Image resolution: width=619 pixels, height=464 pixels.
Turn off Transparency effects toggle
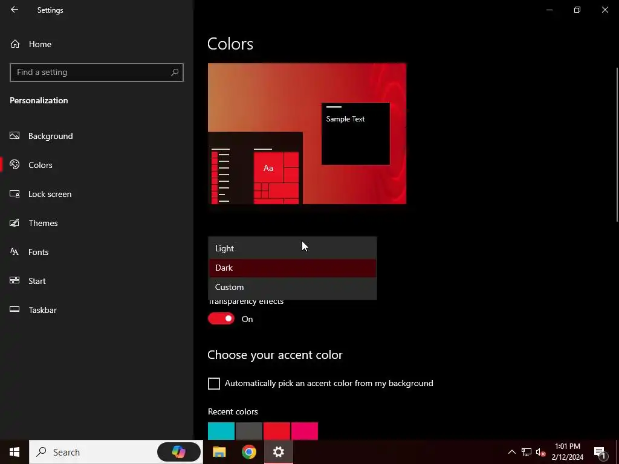[x=221, y=319]
